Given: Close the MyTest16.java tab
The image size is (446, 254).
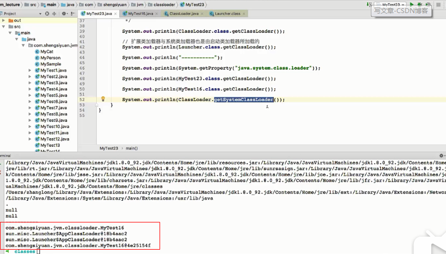Looking at the screenshot, I should click(x=157, y=14).
